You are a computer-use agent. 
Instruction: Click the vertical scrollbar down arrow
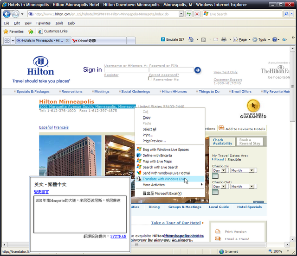pos(292,239)
